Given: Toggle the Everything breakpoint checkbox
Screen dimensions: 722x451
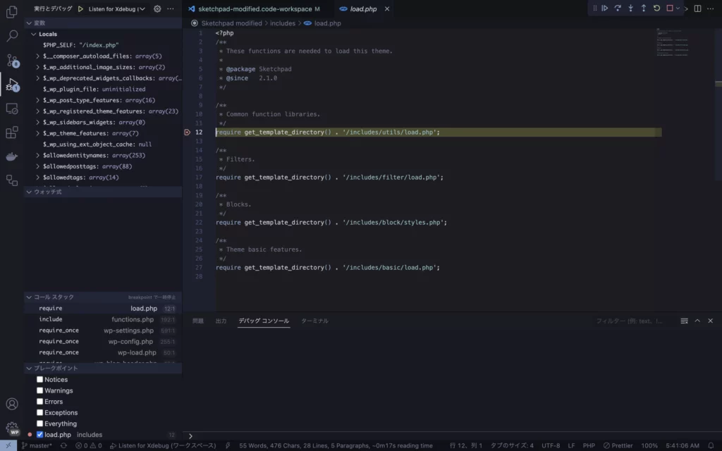Looking at the screenshot, I should point(39,424).
